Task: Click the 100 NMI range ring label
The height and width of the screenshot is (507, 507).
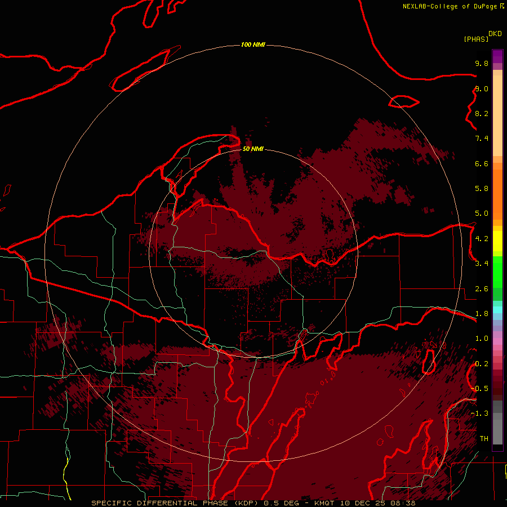Action: pos(253,45)
